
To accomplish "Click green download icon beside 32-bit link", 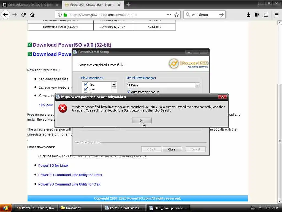I will 29,44.
